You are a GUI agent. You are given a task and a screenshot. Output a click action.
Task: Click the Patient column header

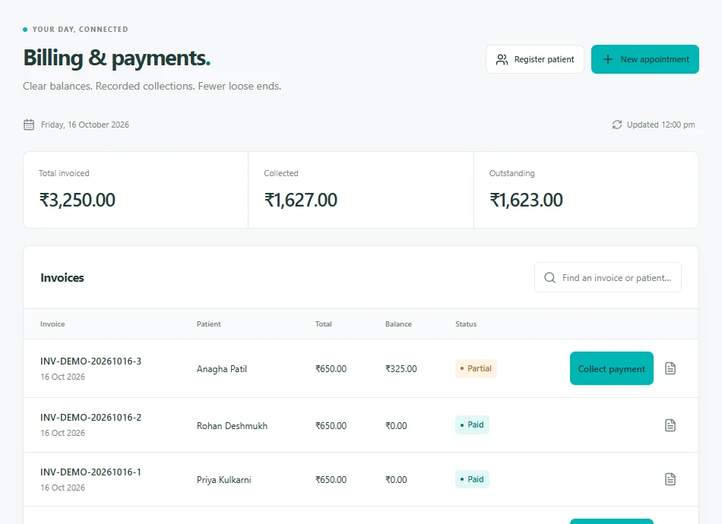pyautogui.click(x=208, y=324)
